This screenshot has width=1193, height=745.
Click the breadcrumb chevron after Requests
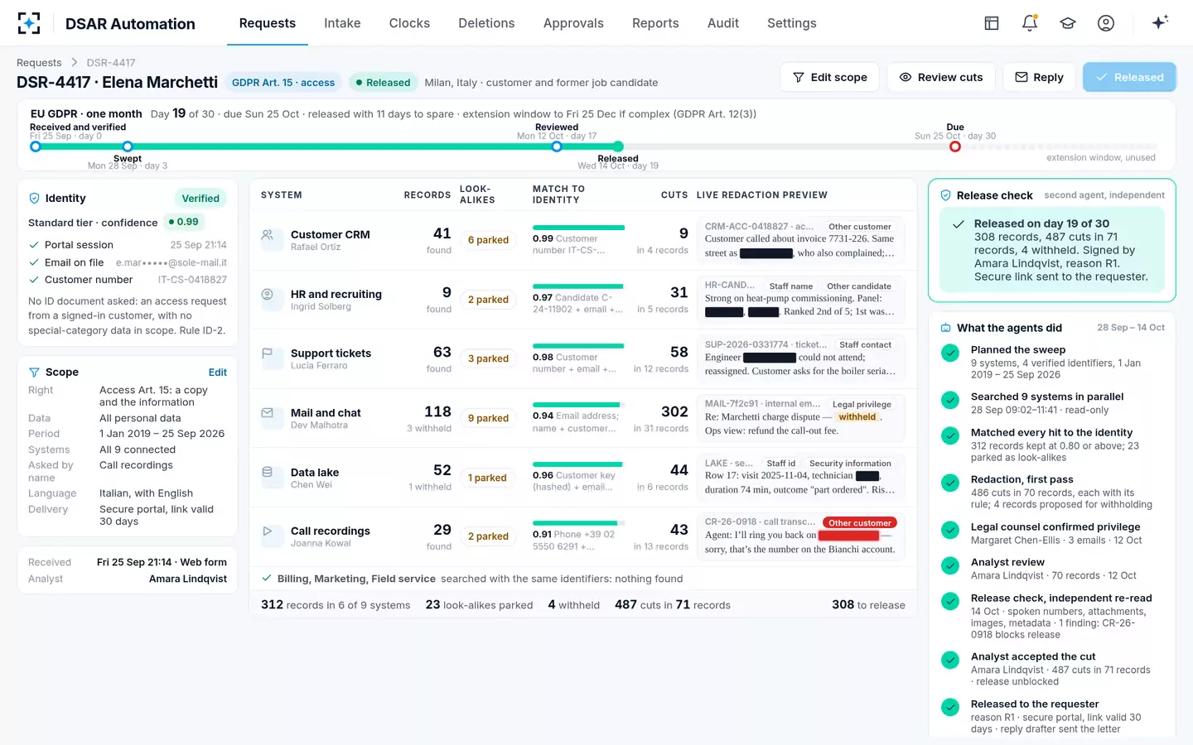click(74, 63)
